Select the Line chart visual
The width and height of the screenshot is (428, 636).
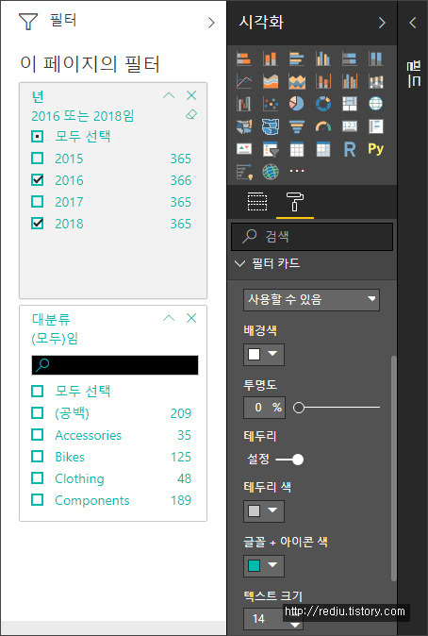(x=244, y=81)
